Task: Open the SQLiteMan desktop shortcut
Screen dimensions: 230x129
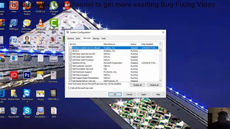Action: [41, 112]
